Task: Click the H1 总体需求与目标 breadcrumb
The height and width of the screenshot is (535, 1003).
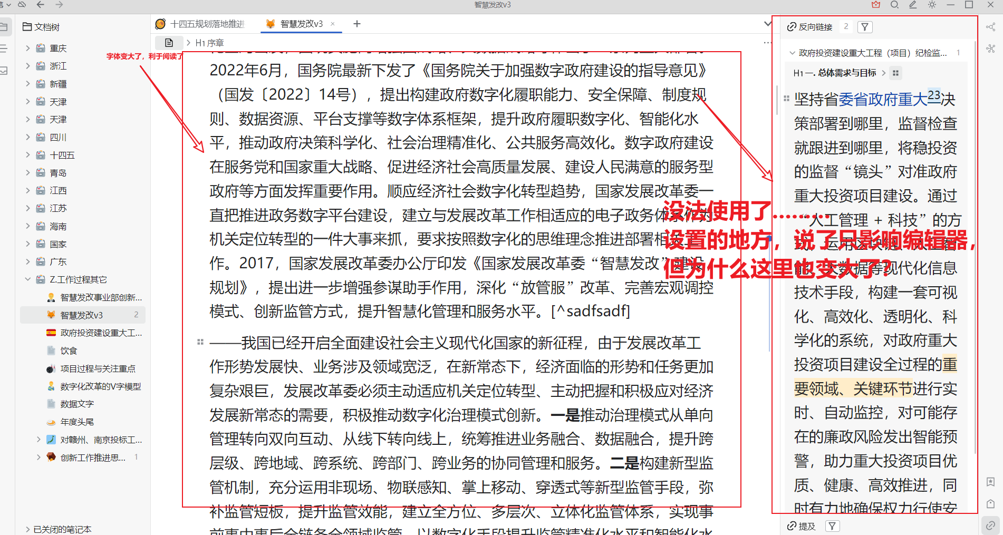Action: (835, 73)
